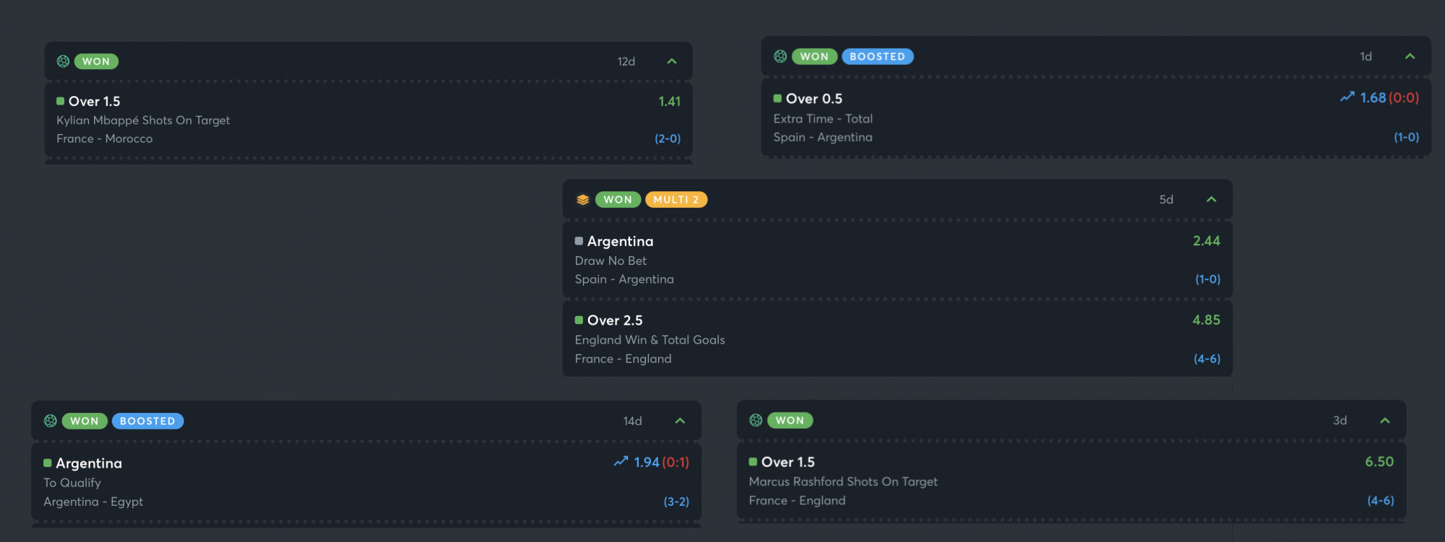This screenshot has height=542, width=1445.
Task: Click soccer ball icon on Argentina To Qualify card
Action: [51, 421]
